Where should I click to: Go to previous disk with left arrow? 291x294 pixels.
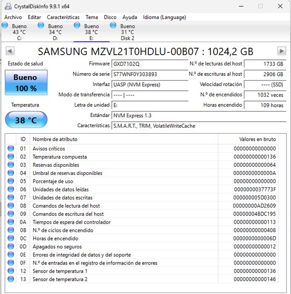point(10,51)
